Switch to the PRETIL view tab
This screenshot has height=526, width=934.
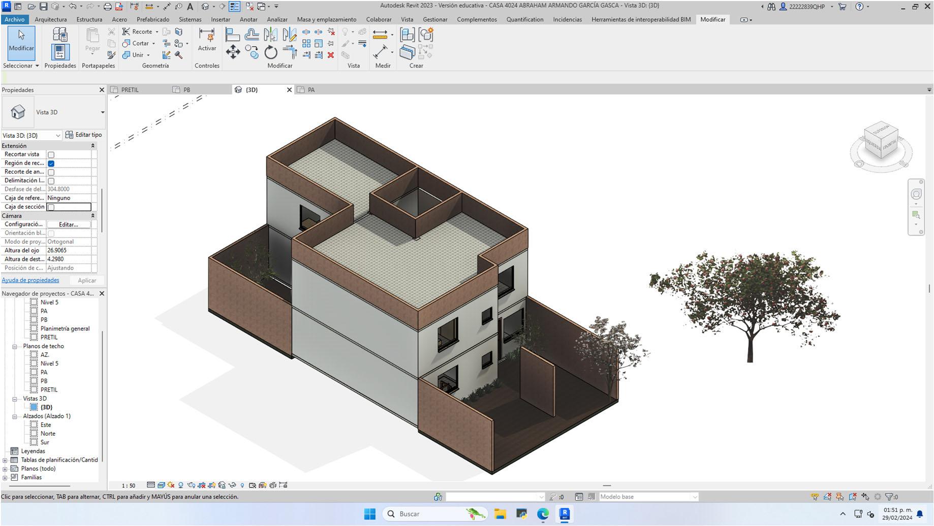130,90
